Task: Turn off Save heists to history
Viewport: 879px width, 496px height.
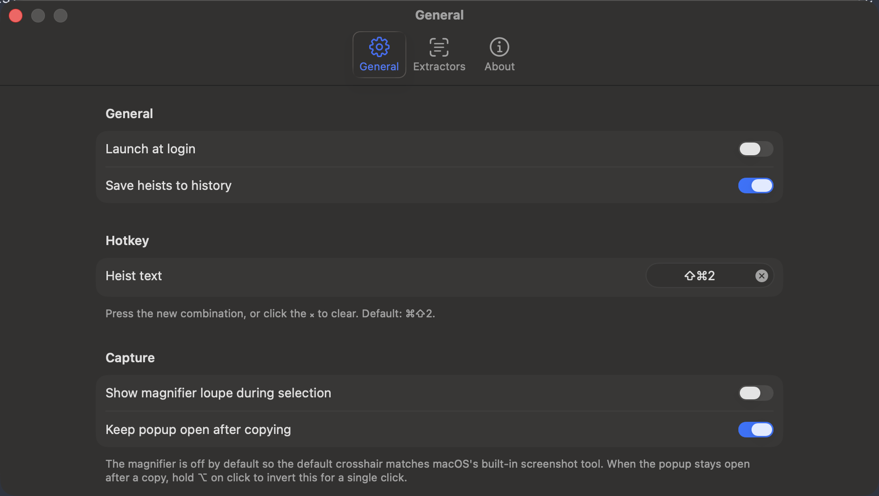Action: pos(755,186)
